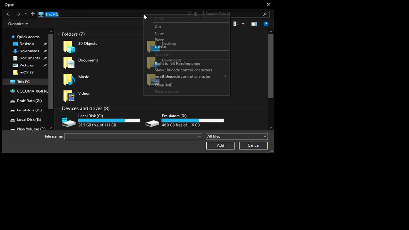Open the recent locations dropdown arrow
The width and height of the screenshot is (409, 230).
[26, 14]
